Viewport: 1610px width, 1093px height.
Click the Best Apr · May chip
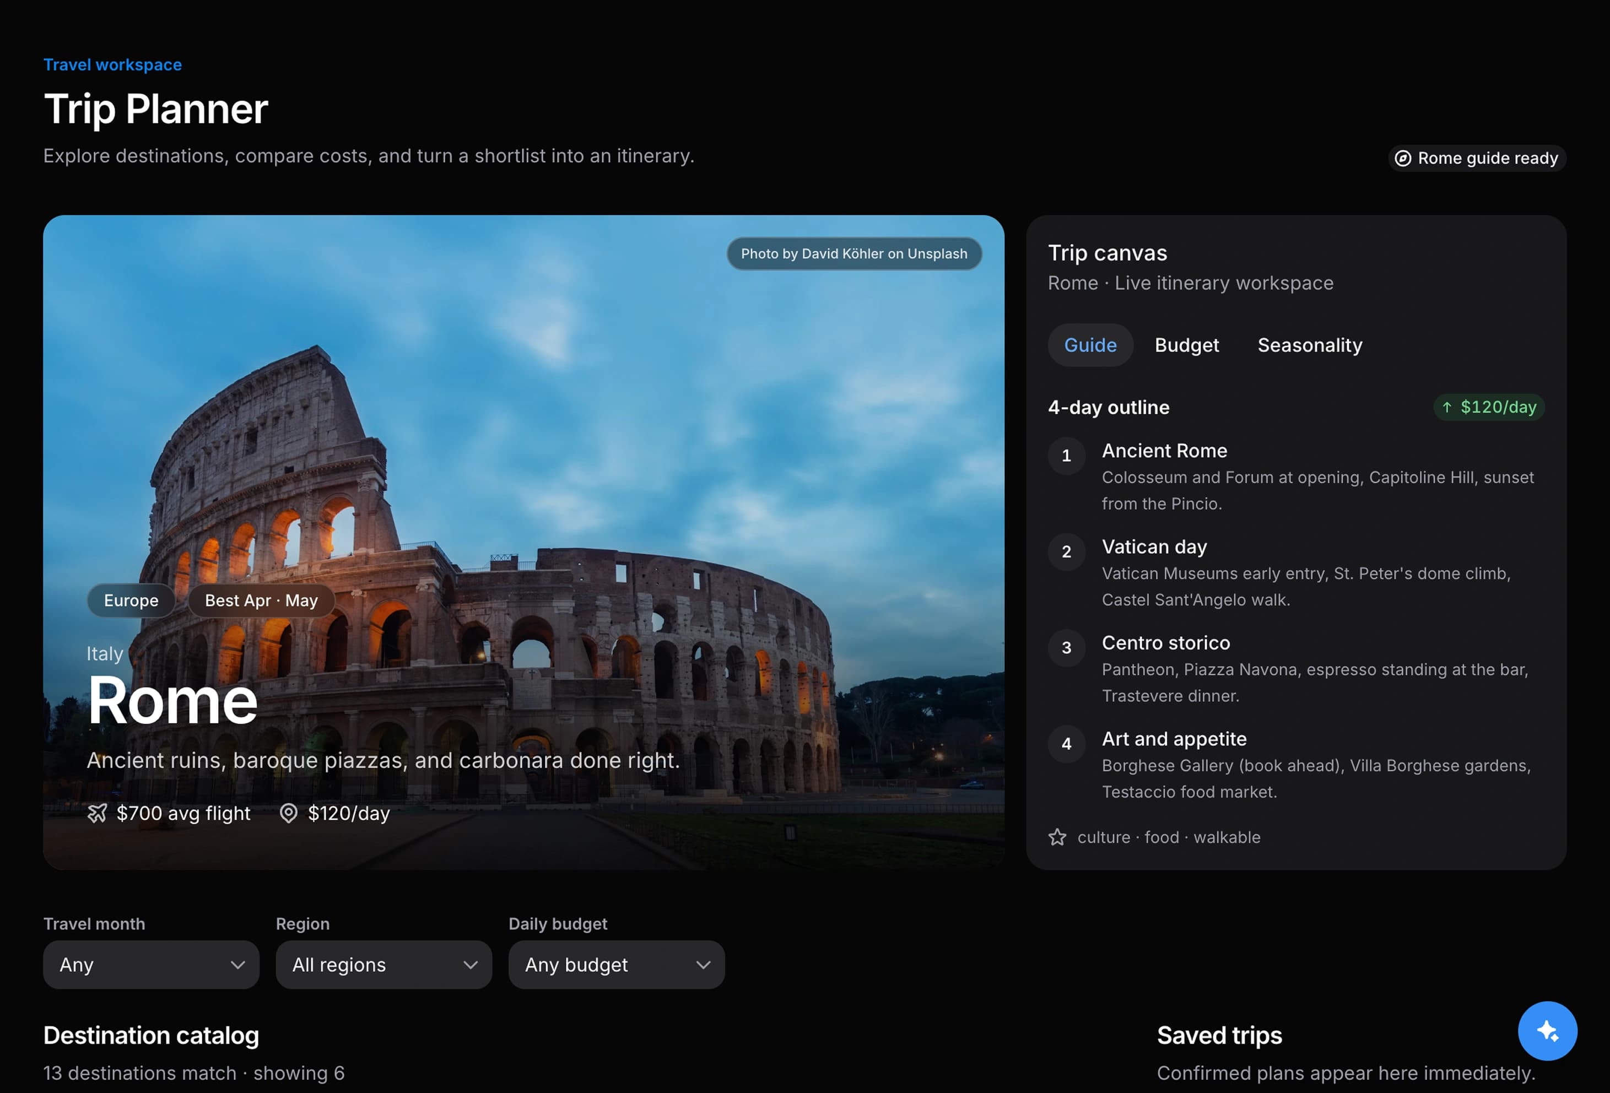point(261,600)
